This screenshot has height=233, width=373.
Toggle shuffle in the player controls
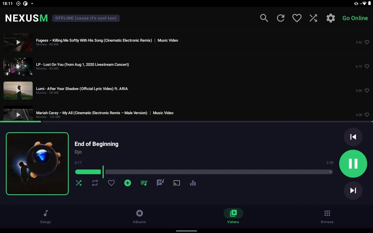pyautogui.click(x=79, y=183)
